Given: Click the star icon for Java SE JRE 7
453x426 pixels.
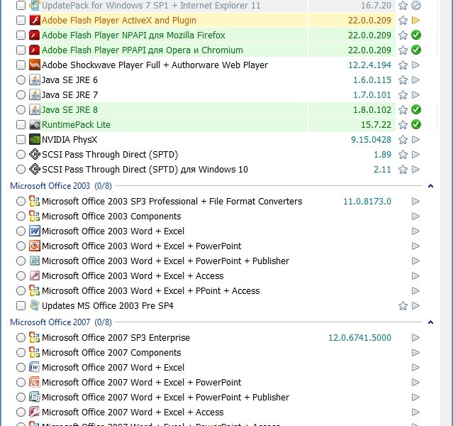Looking at the screenshot, I should pos(403,94).
